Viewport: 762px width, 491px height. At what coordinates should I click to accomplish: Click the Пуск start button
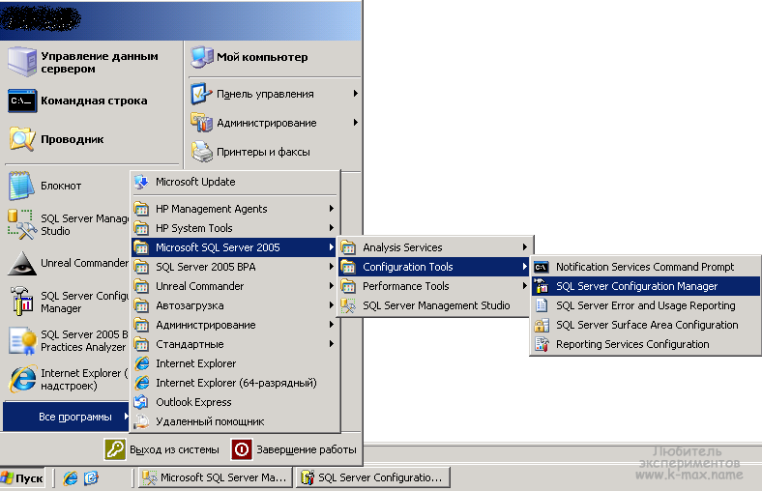click(22, 478)
